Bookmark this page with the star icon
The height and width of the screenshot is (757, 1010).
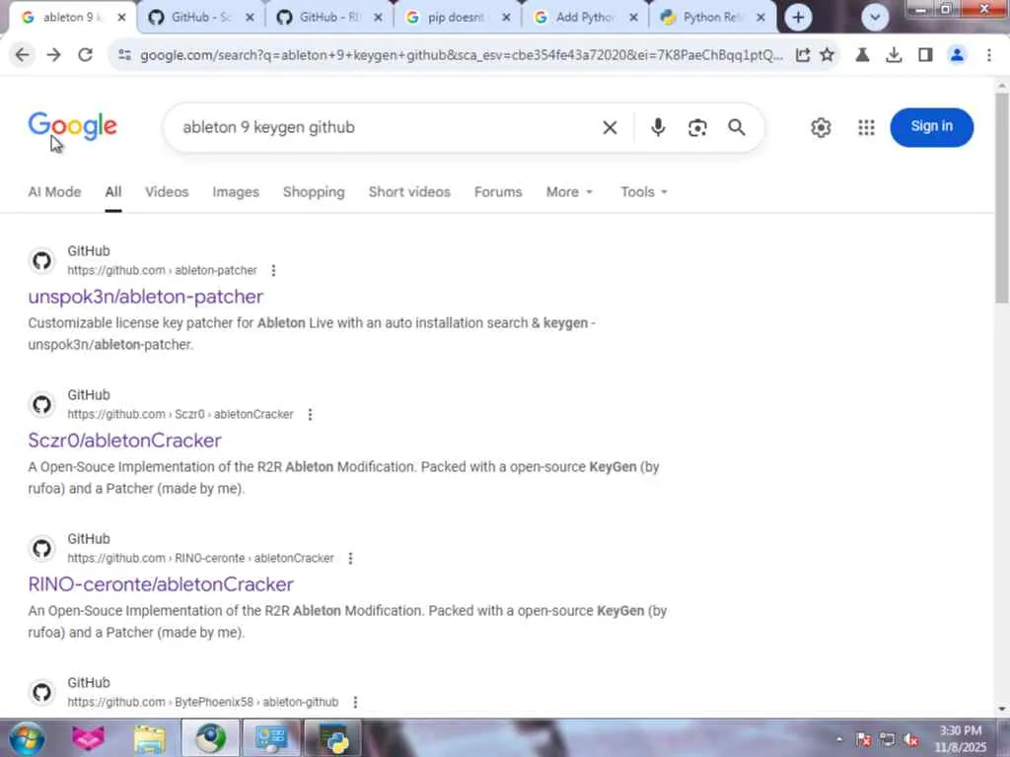coord(828,55)
